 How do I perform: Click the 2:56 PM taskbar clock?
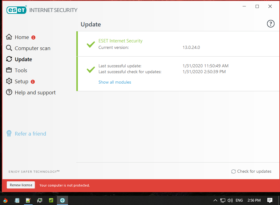254,200
